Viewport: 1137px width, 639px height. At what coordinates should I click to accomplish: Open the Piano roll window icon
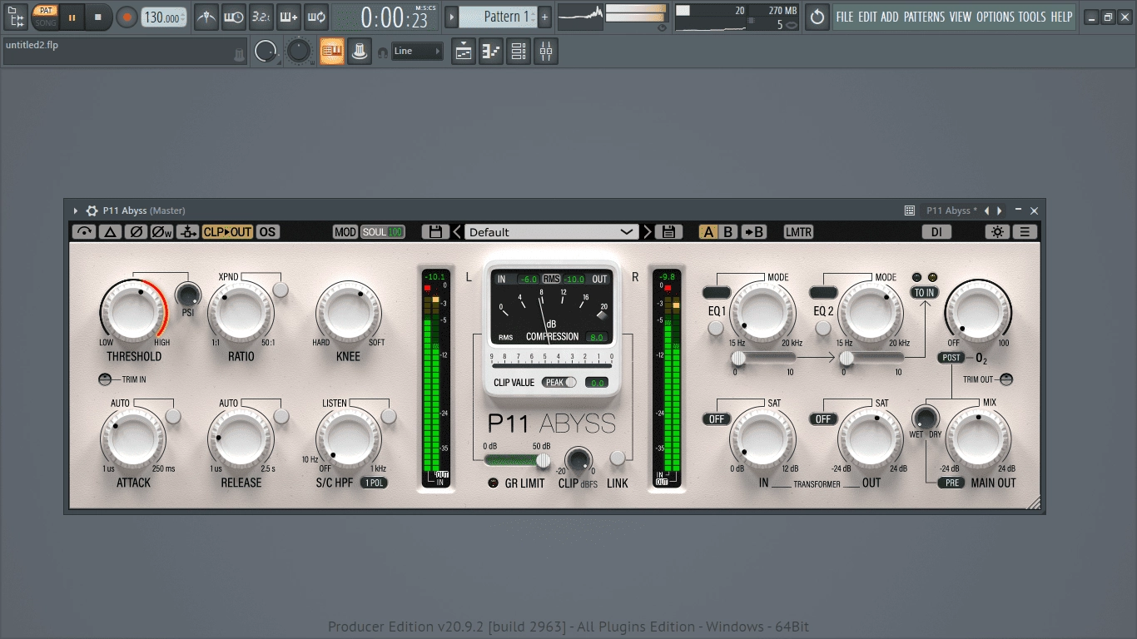pyautogui.click(x=491, y=52)
